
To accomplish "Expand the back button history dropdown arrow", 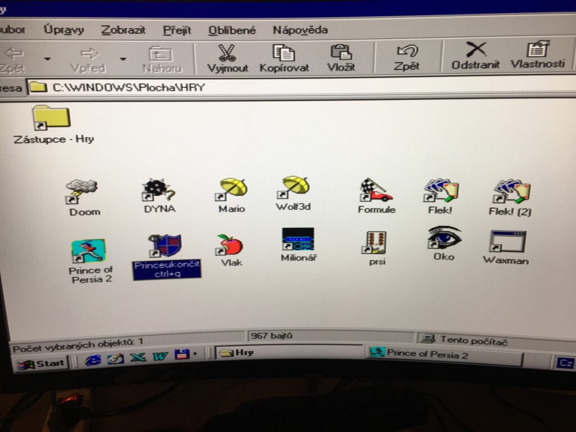I will tap(47, 58).
